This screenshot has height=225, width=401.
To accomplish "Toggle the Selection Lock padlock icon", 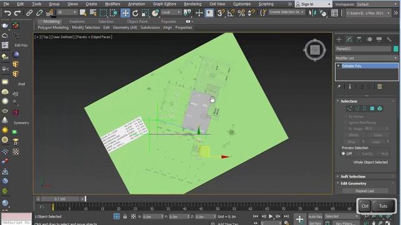I will pos(125,217).
